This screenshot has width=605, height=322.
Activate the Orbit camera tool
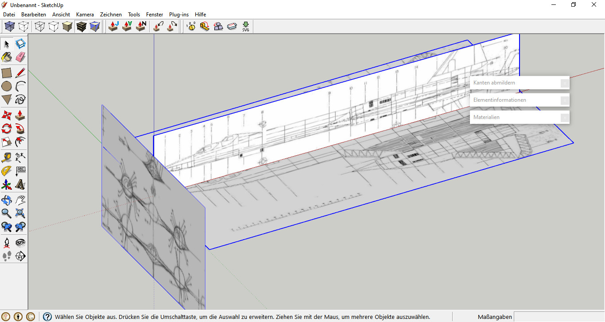7,200
